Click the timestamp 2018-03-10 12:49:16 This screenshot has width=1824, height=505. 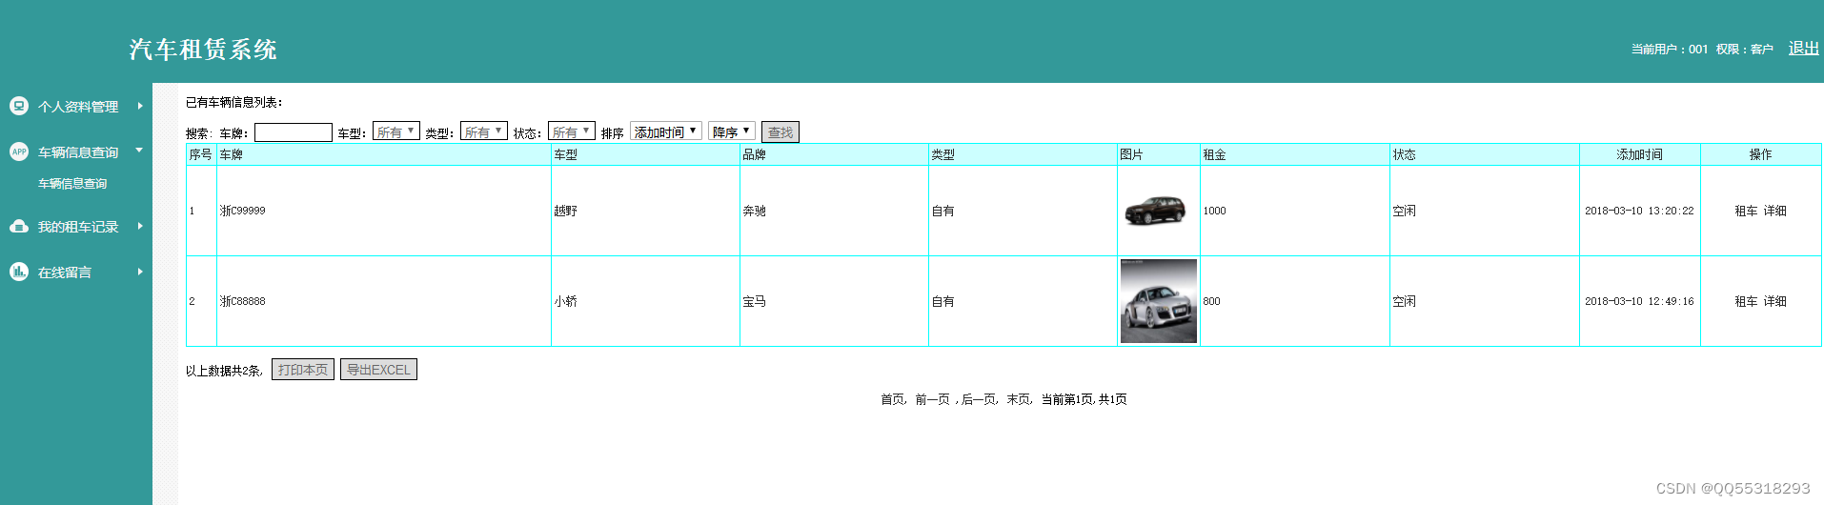pos(1639,301)
